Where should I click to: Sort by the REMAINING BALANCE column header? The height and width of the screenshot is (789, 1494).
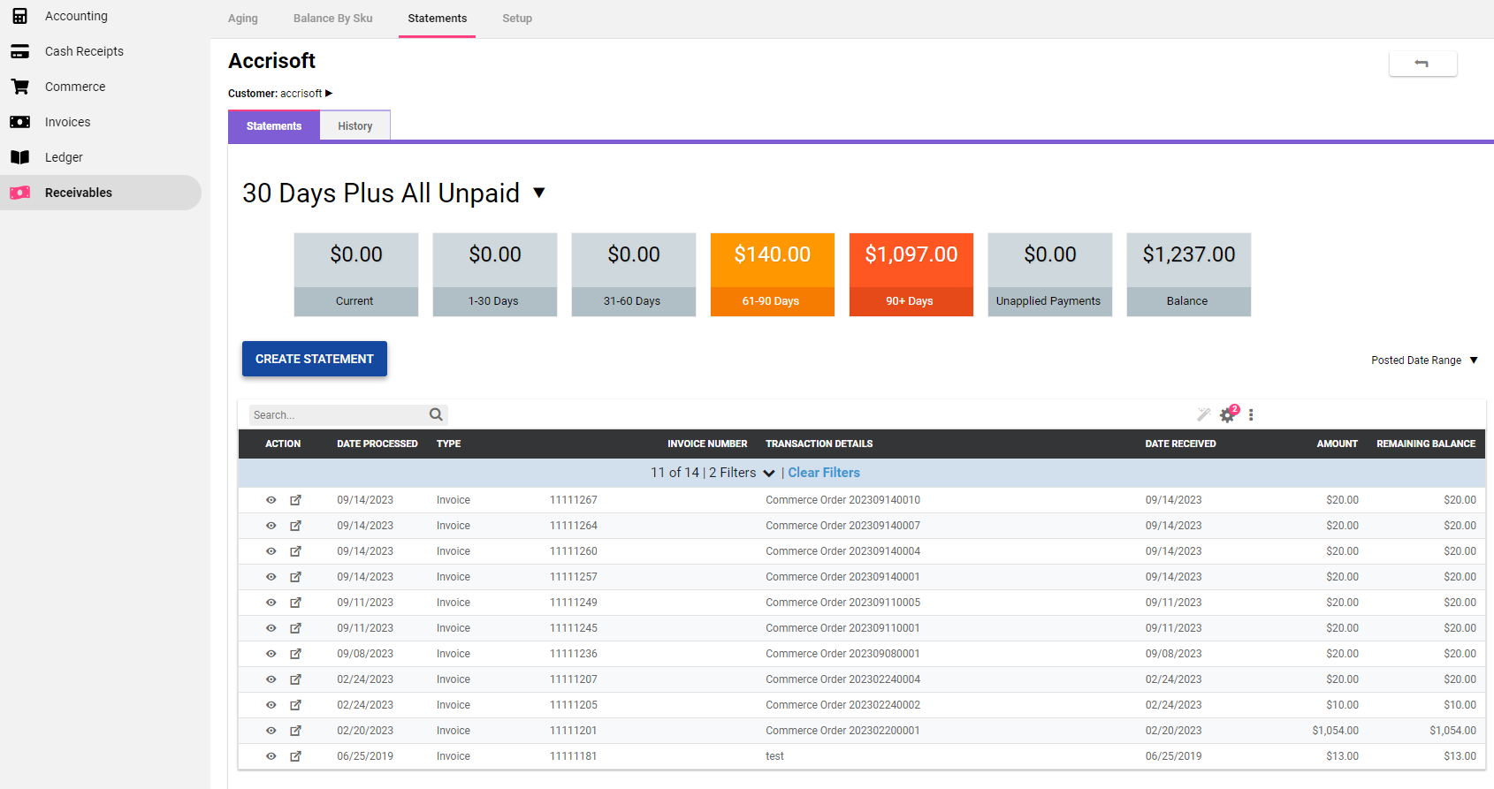[x=1426, y=444]
